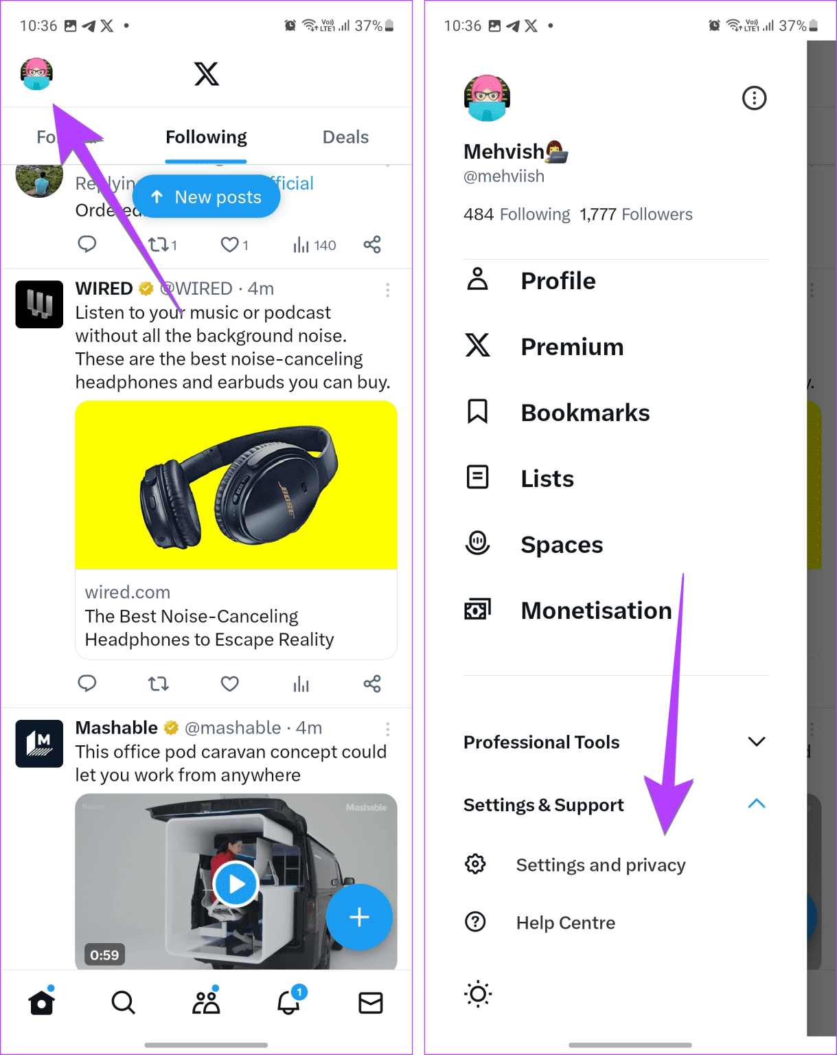
Task: Open Bookmarks from the navigation menu
Action: [x=585, y=412]
